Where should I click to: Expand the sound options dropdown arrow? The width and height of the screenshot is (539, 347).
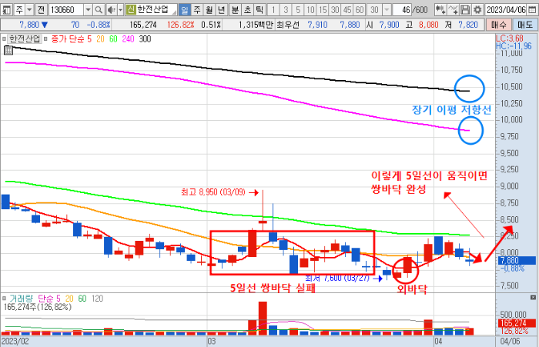[x=120, y=10]
